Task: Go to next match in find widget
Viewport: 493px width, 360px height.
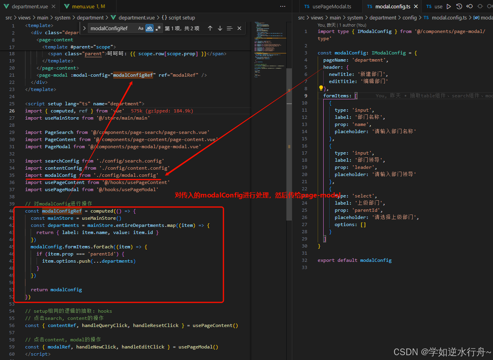Action: [220, 28]
